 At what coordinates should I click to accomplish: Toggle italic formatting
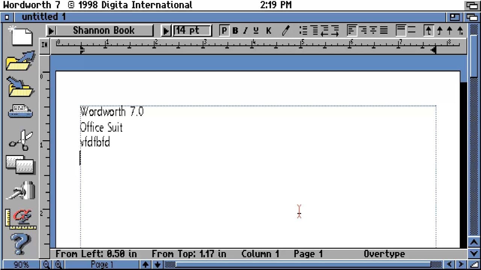[x=246, y=31]
